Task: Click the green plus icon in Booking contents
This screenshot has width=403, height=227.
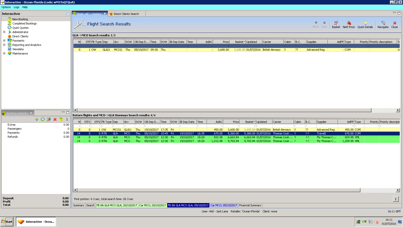Action: [37, 119]
